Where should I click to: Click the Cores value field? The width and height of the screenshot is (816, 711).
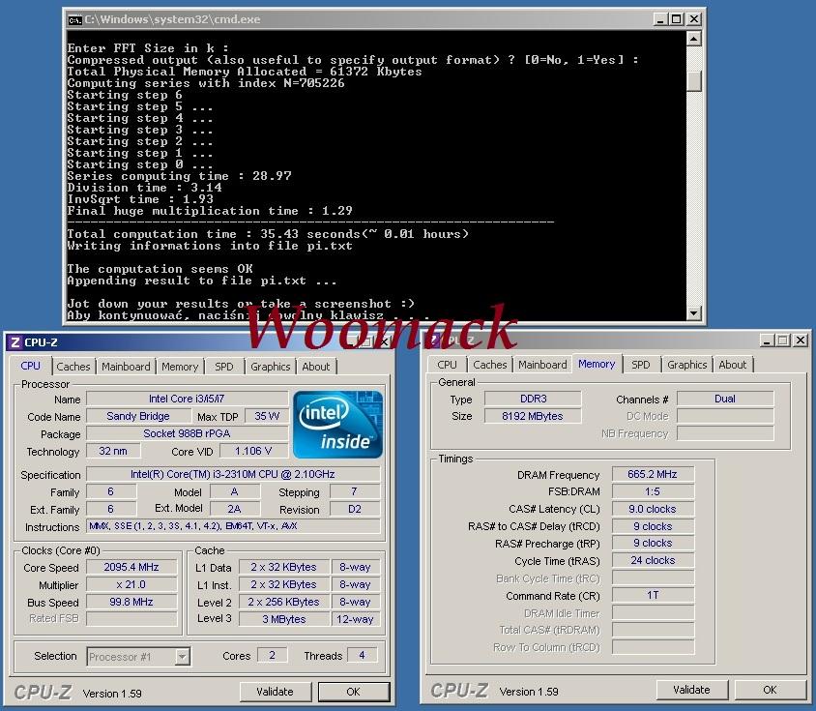(x=272, y=655)
